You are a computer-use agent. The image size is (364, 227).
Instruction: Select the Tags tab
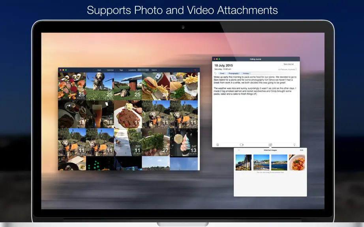(x=121, y=70)
